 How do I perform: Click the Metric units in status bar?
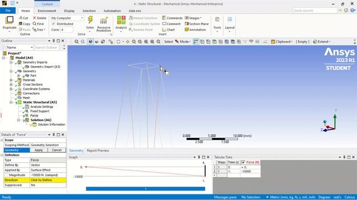pos(290,197)
